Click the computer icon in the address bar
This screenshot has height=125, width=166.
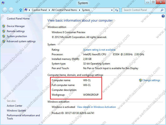[26, 10]
